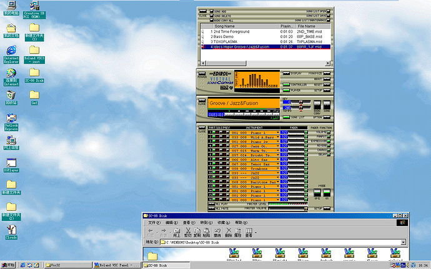Viewport: 431px width, 269px height.
Task: Select the SC-88 Disk desktop folder
Action: tap(34, 76)
